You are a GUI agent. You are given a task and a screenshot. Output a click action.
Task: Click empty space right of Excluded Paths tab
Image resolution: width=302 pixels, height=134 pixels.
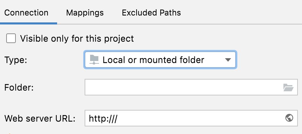click(241, 13)
